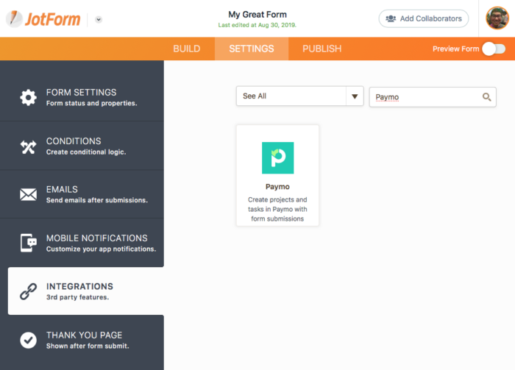
Task: Click the collaborators people icon
Action: (x=391, y=18)
